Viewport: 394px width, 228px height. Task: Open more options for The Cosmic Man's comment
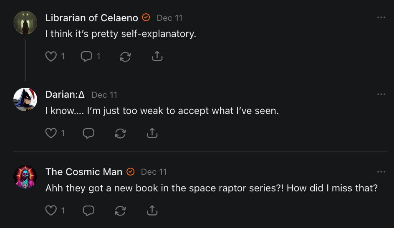[381, 172]
